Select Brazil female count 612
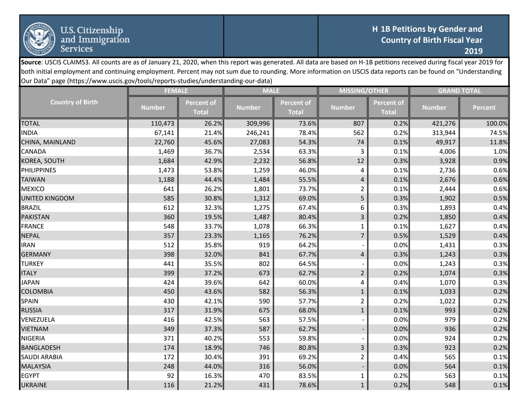This screenshot has height=398, width=529. pos(169,208)
